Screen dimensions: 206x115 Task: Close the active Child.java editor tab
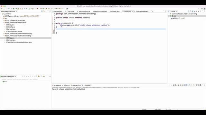[132, 11]
